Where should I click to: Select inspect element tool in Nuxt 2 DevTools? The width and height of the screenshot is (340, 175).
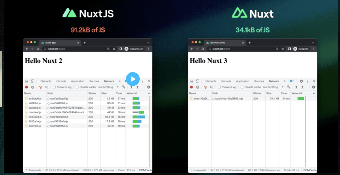coord(27,81)
